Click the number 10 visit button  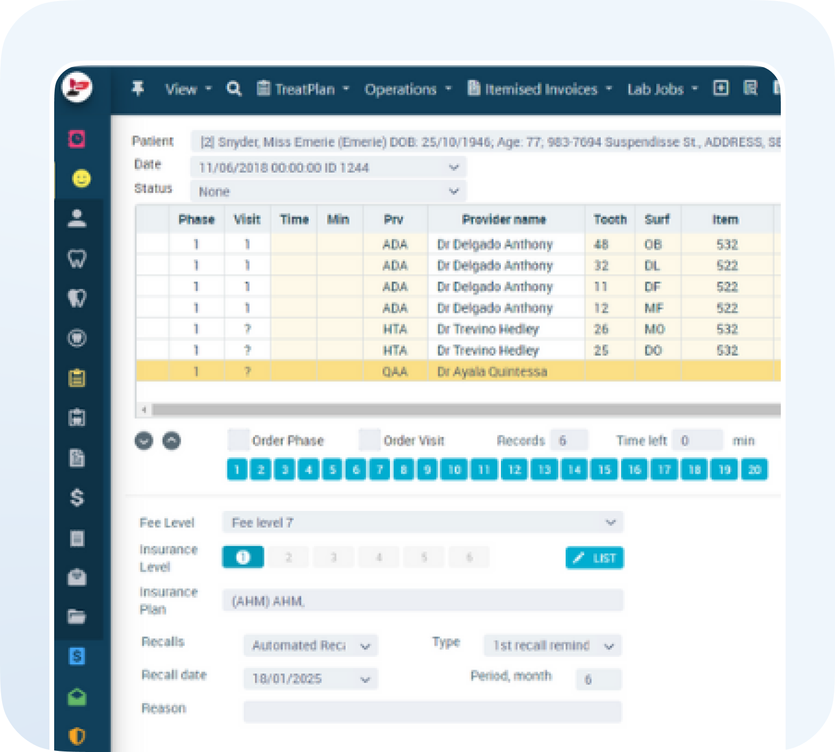454,469
